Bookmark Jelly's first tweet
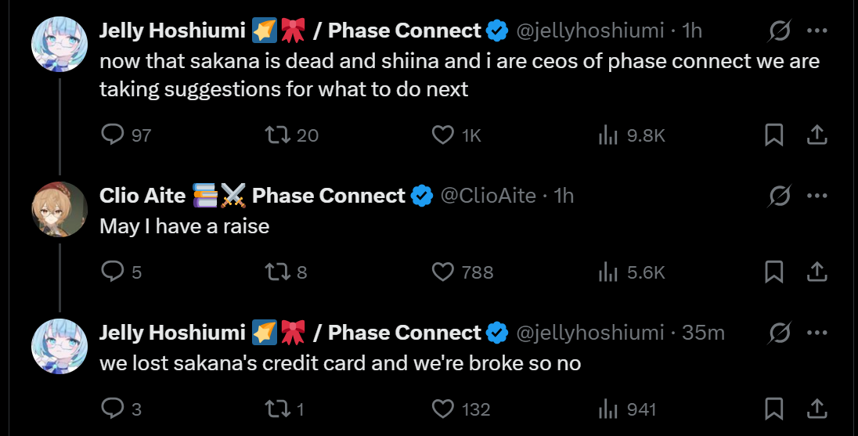 coord(773,135)
